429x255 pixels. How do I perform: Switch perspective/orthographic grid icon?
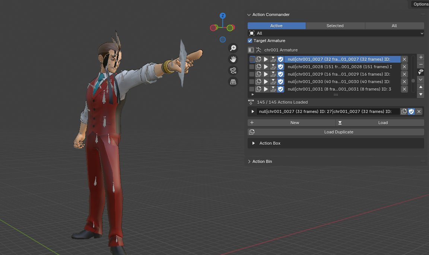pos(233,82)
